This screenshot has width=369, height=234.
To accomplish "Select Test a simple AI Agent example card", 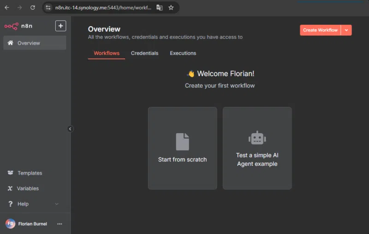I will click(x=257, y=148).
